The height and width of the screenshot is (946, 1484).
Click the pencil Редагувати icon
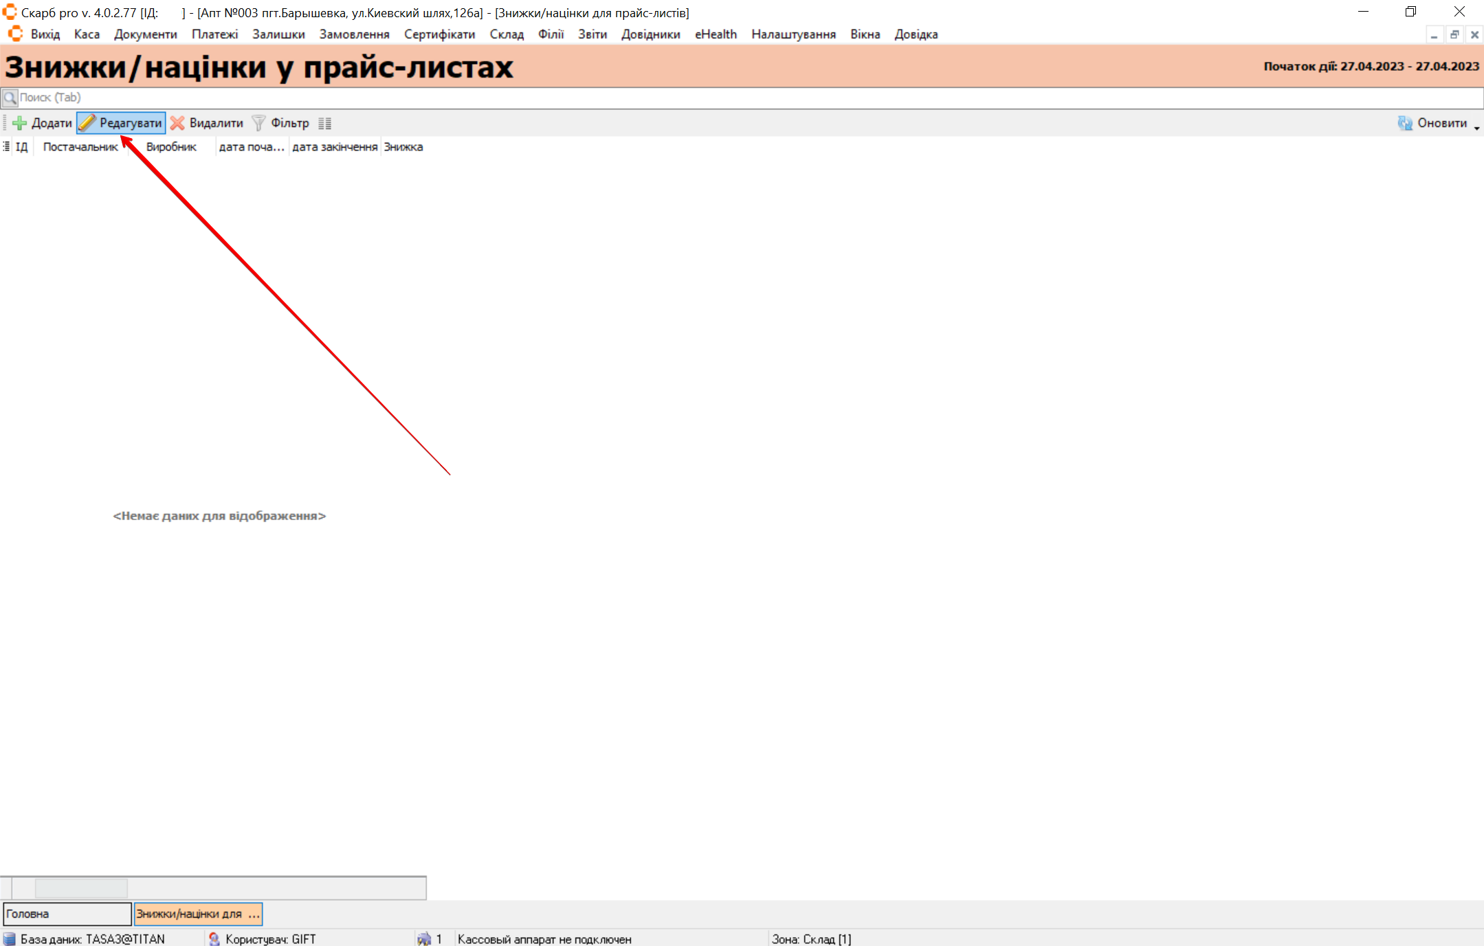tap(87, 123)
